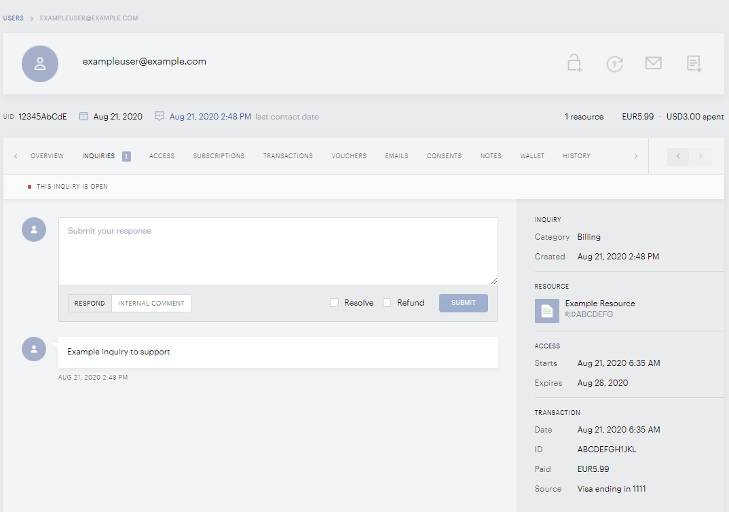Click the breadcrumb separator chevron
Viewport: 729px width, 512px height.
(32, 18)
